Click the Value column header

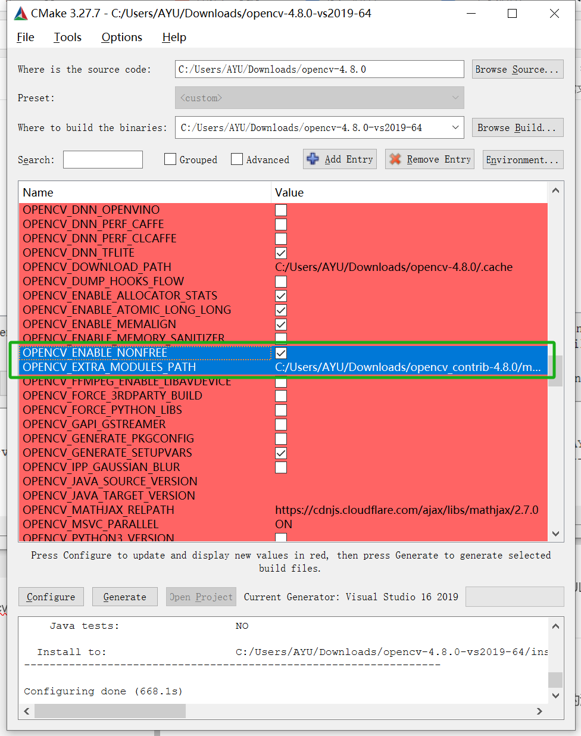coord(410,192)
